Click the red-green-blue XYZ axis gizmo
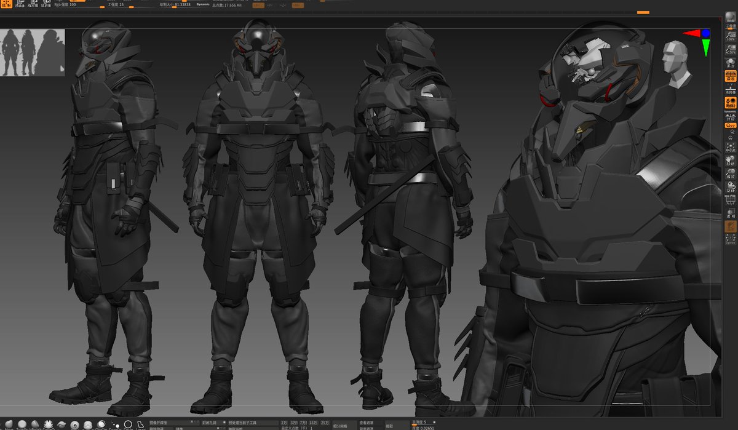The height and width of the screenshot is (430, 738). pyautogui.click(x=699, y=39)
